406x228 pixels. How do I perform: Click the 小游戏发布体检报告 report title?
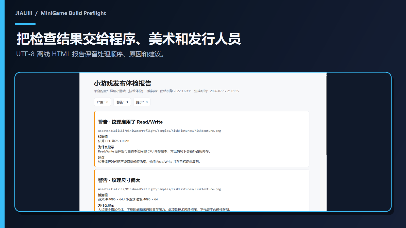[x=123, y=83]
